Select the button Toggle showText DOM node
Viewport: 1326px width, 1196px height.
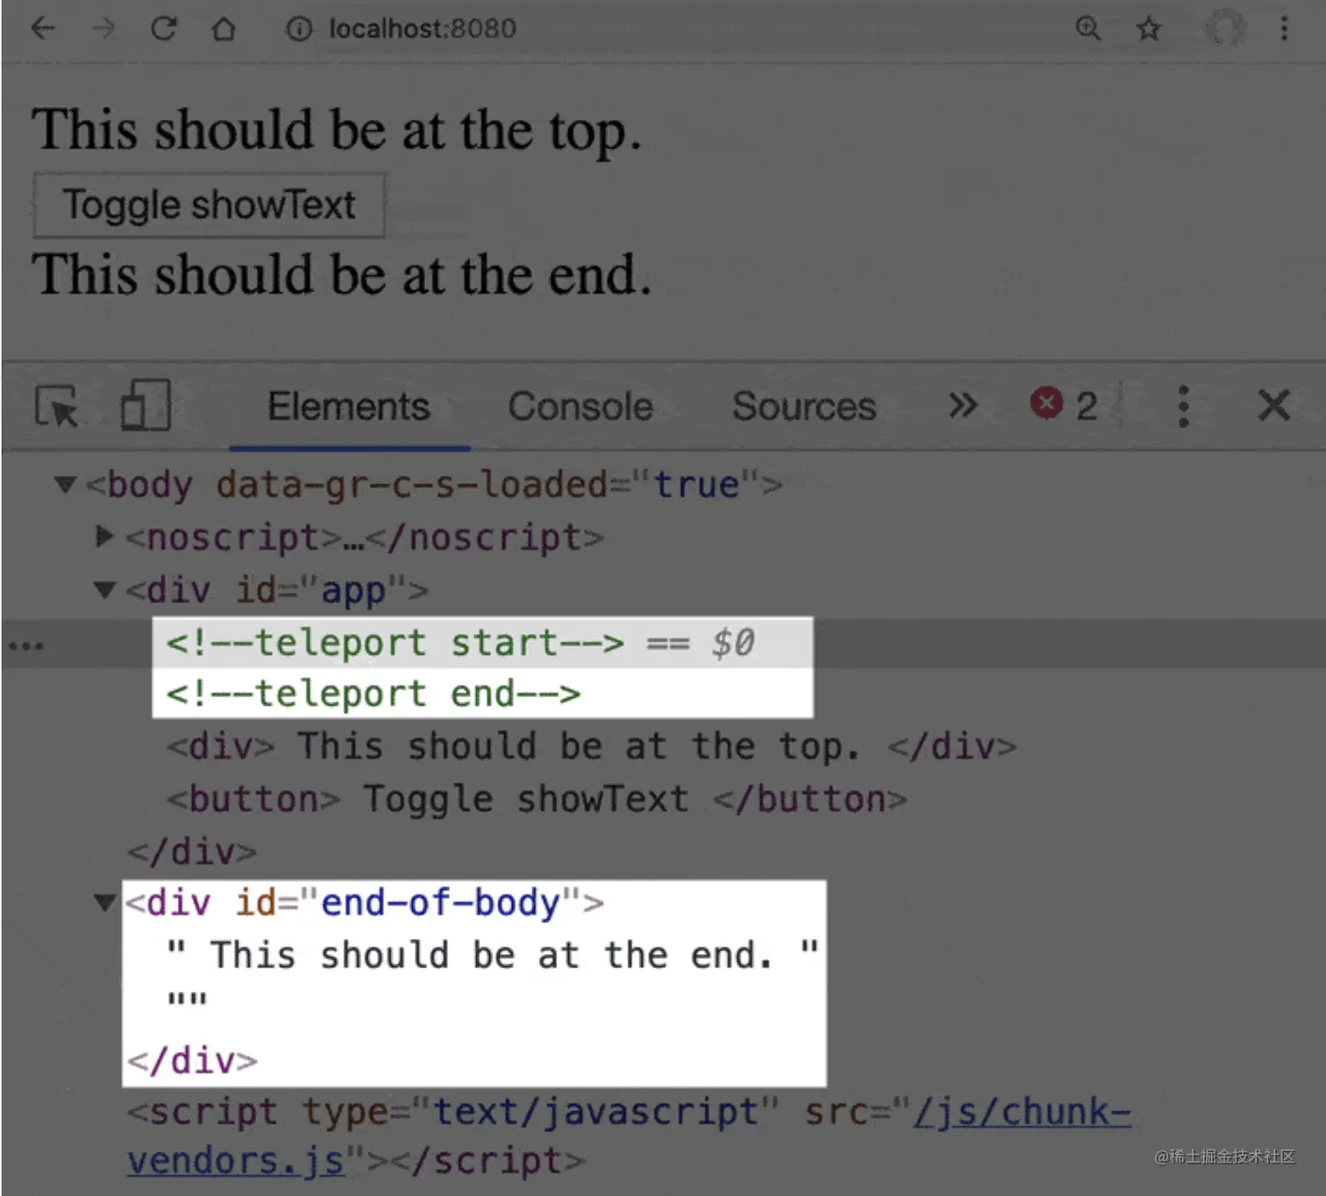point(537,800)
